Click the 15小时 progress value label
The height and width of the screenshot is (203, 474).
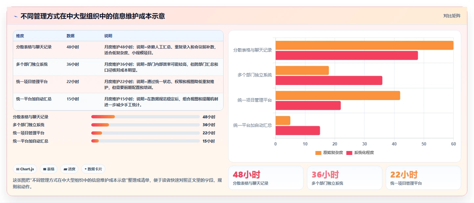(x=209, y=141)
